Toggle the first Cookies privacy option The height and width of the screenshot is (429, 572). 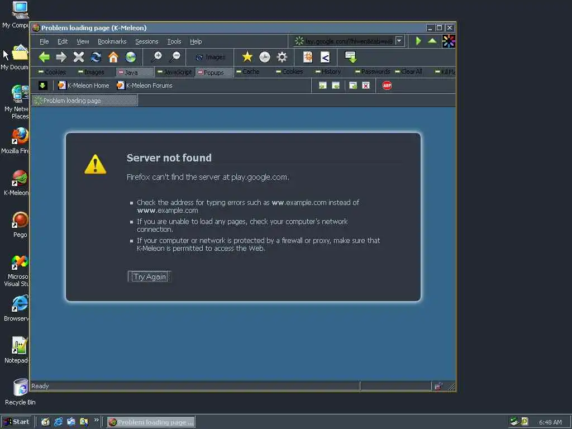(52, 72)
